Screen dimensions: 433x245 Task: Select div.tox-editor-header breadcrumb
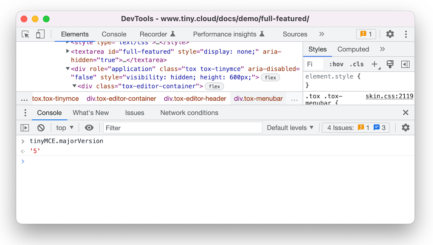pos(195,98)
